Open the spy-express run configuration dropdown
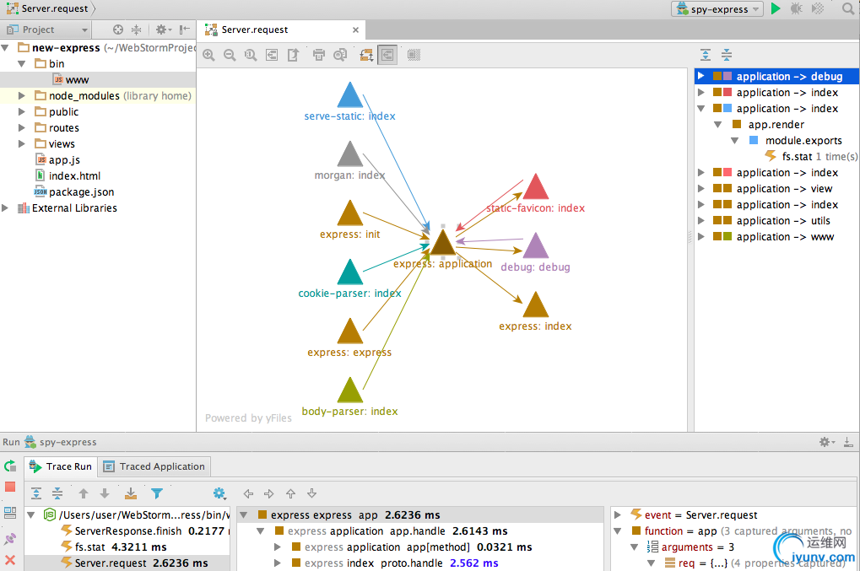 (717, 8)
